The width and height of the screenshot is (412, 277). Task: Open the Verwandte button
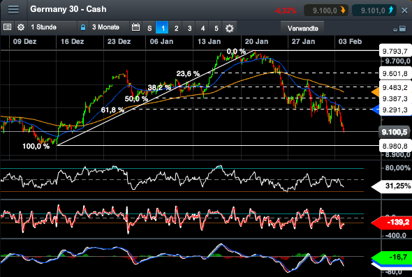click(x=302, y=28)
